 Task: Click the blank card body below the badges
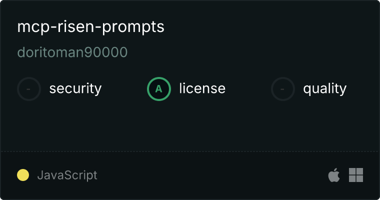click(190, 126)
